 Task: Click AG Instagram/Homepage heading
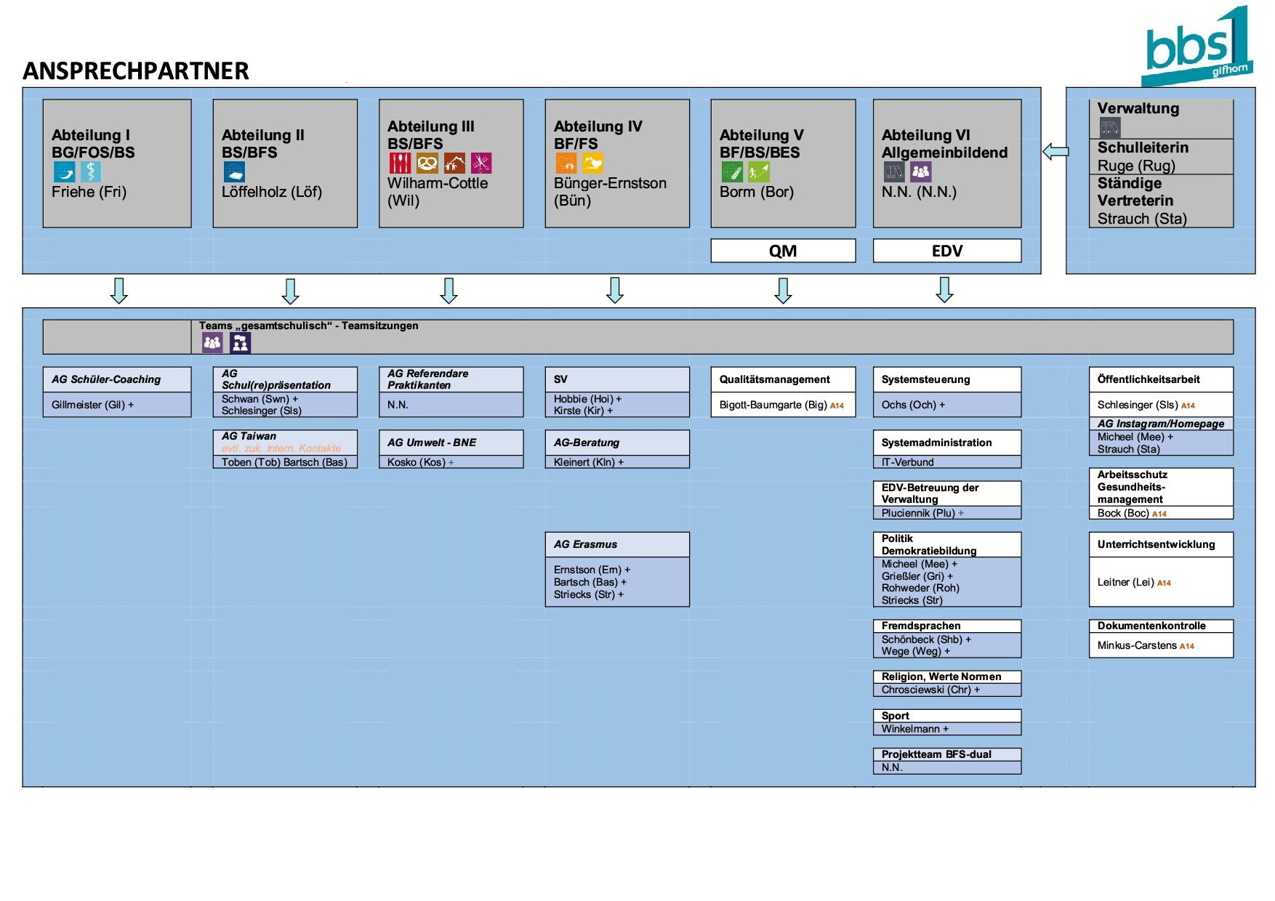(x=1161, y=424)
